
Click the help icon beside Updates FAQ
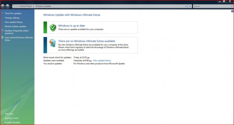pyautogui.click(x=2, y=31)
